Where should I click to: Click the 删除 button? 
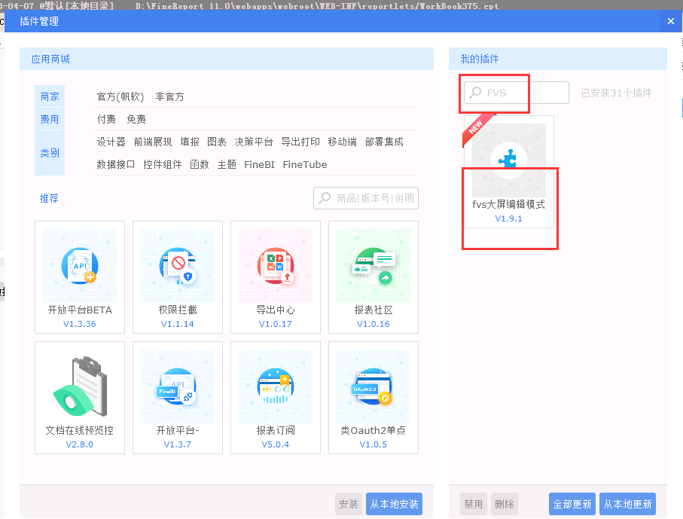coord(505,504)
